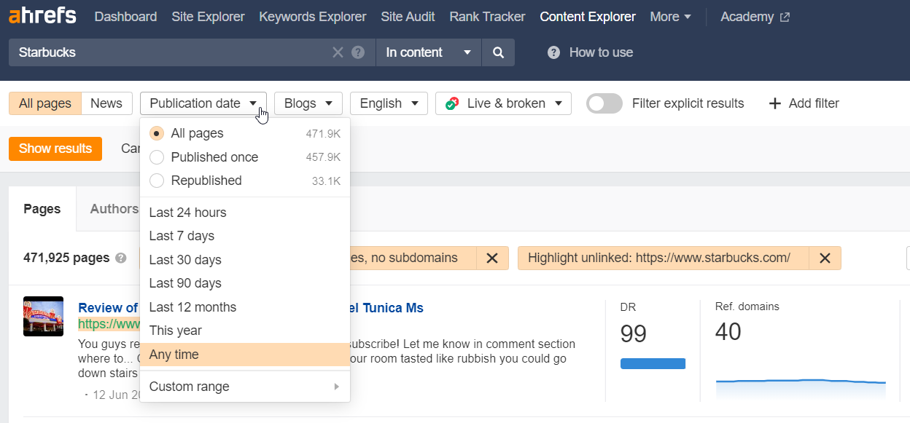
Task: Click Add filter
Action: [804, 103]
